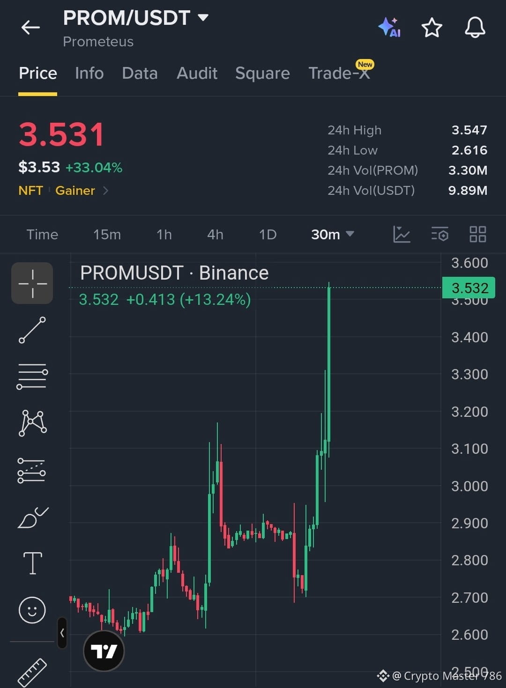The height and width of the screenshot is (688, 506).
Task: Click the 3.532 current price label
Action: 469,288
